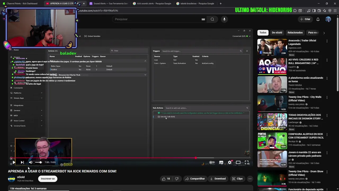
Task: Open options menu for Drum Show video
Action: tap(327, 172)
